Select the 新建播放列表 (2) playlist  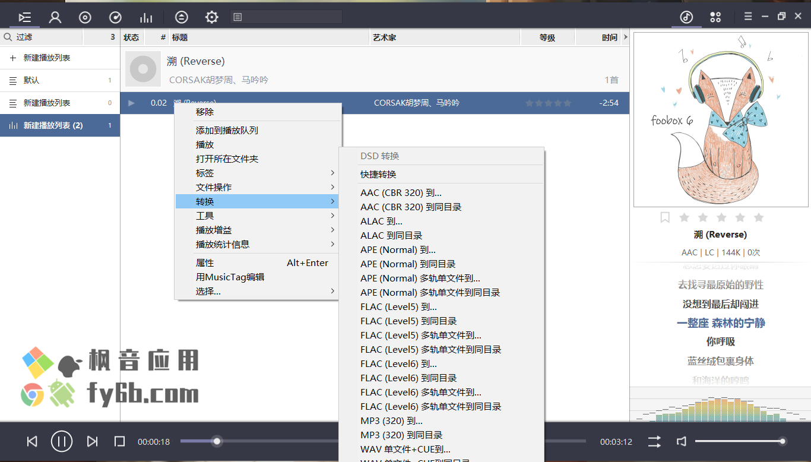[60, 125]
